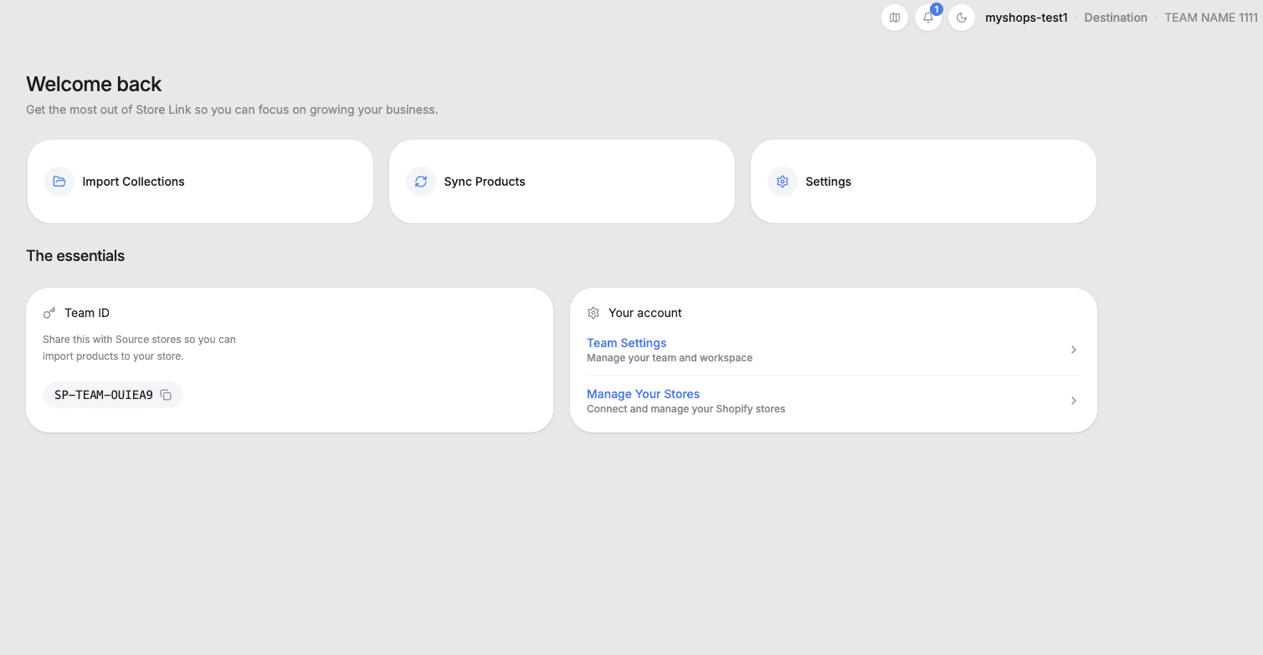Select the myshops-test1 store name

click(1026, 18)
